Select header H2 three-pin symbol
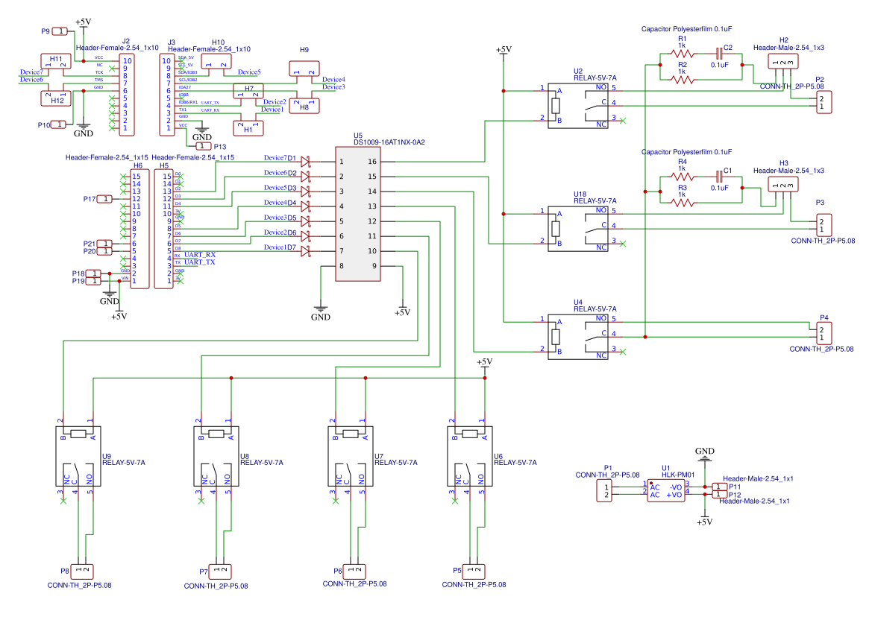Viewport: 872px width, 617px height. [783, 61]
